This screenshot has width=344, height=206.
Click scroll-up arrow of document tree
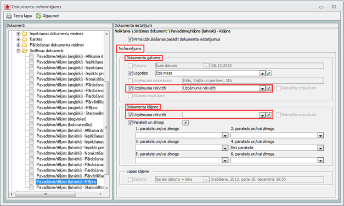pos(106,34)
